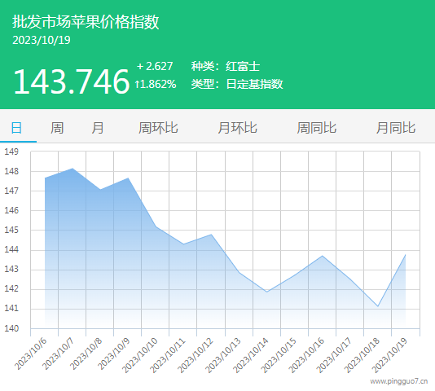The height and width of the screenshot is (391, 435).
Task: Click the www.pingguo7.cn watermark link
Action: (399, 381)
